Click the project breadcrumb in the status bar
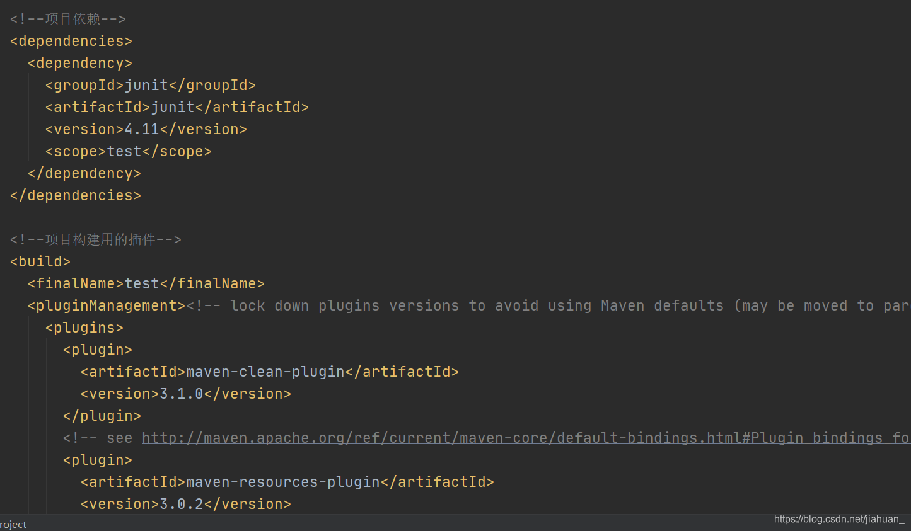Viewport: 911px width, 531px height. tap(13, 524)
